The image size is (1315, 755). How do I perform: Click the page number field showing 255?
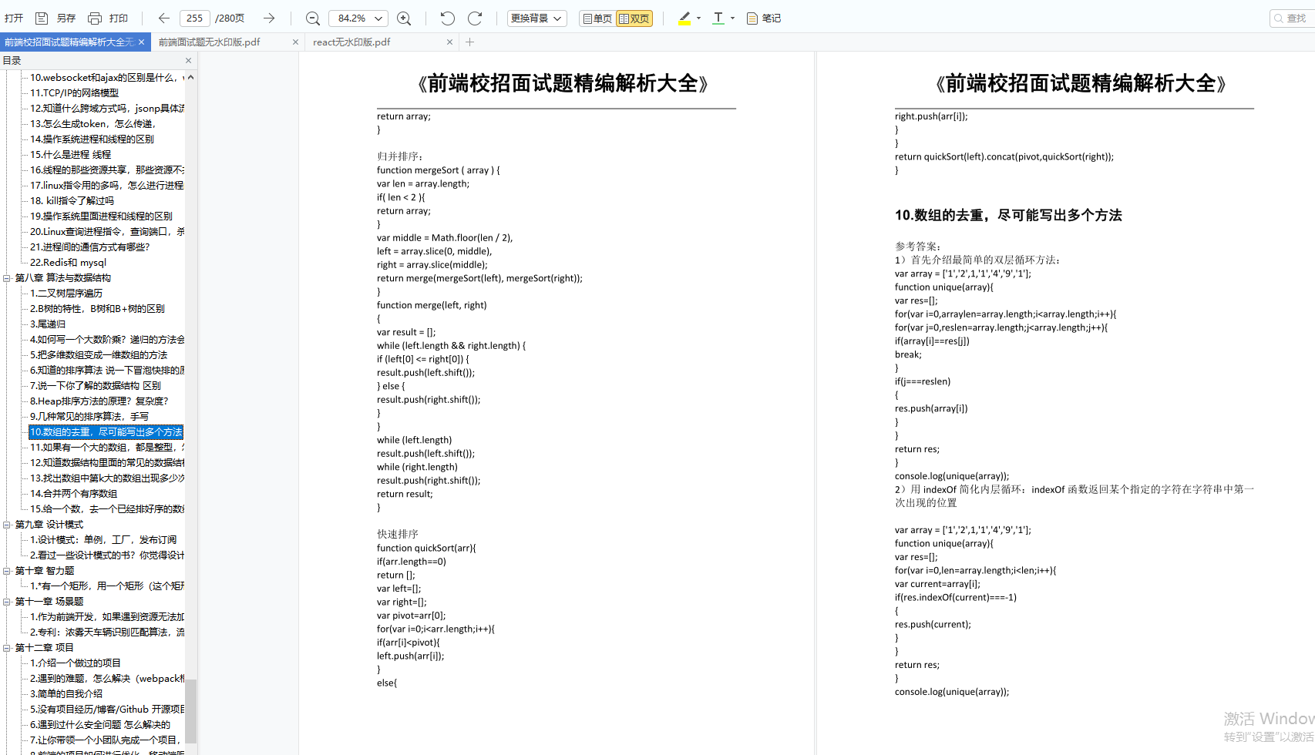tap(195, 18)
